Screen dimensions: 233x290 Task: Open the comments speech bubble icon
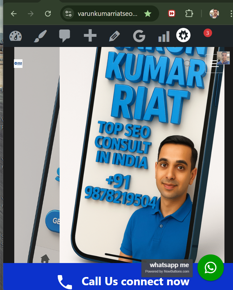tap(64, 36)
